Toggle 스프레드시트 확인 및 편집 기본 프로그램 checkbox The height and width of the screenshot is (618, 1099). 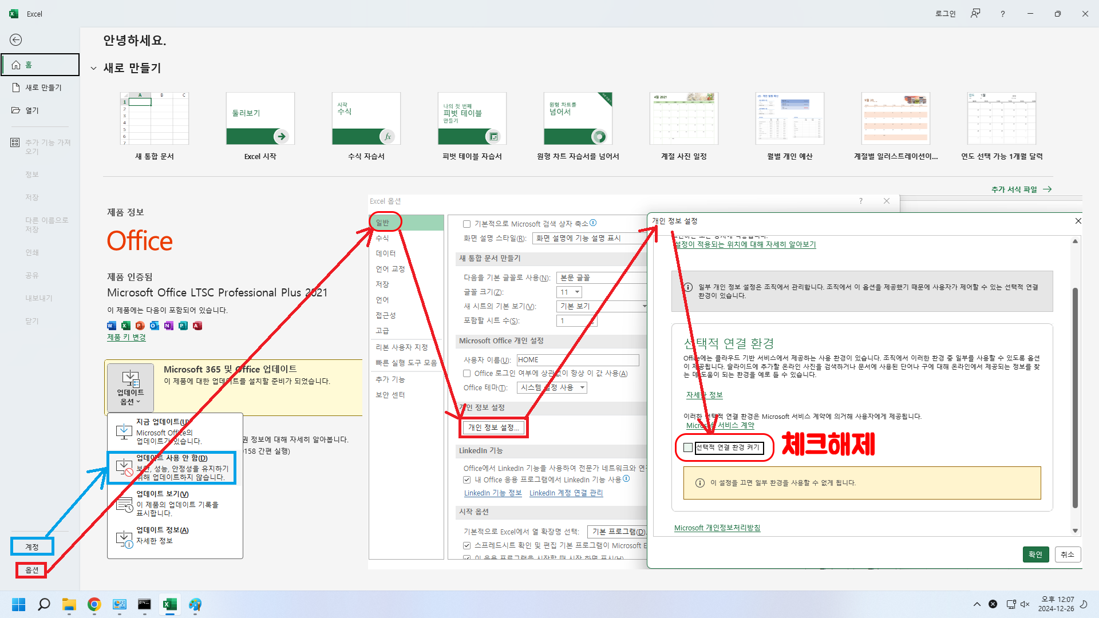tap(467, 546)
